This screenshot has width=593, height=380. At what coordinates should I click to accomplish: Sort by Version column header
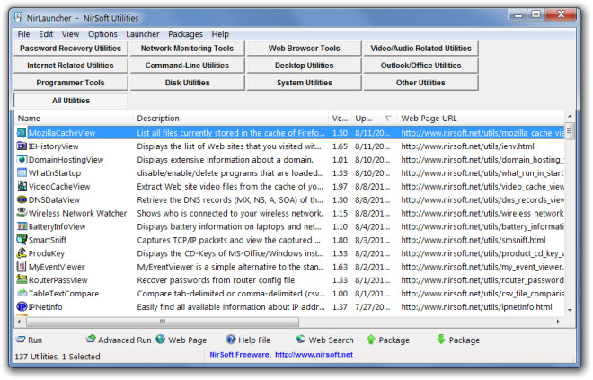340,119
